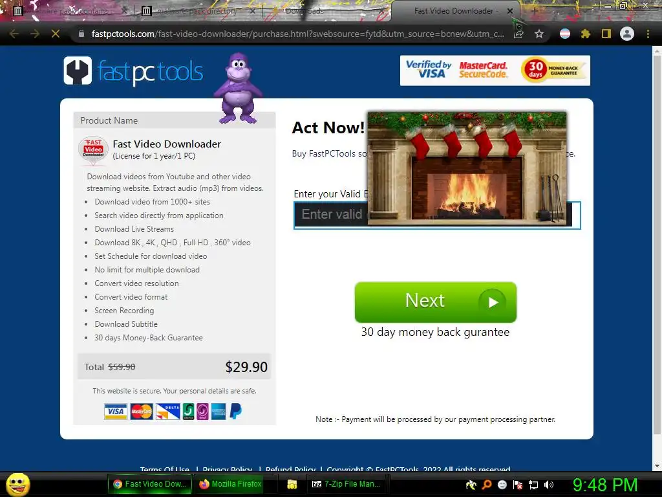Stop the page from loading
Viewport: 662px width, 497px height.
(56, 34)
